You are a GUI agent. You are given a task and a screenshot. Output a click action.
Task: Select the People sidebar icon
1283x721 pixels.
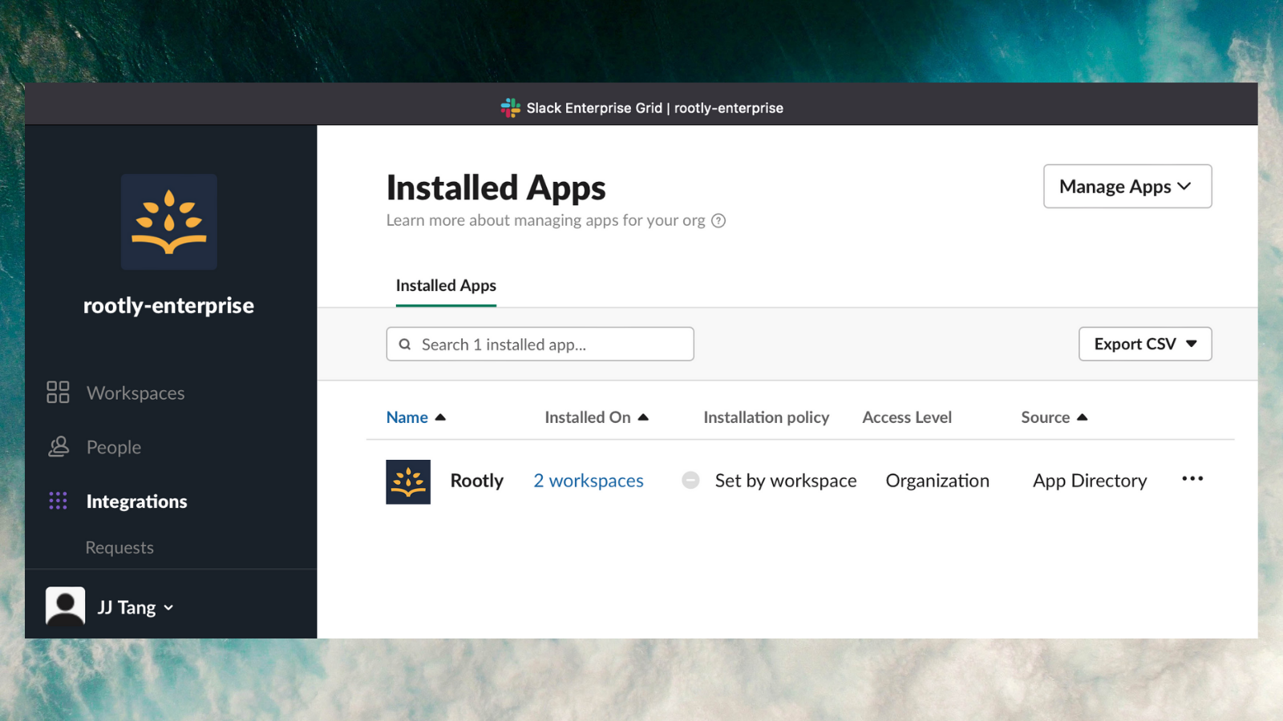click(57, 446)
